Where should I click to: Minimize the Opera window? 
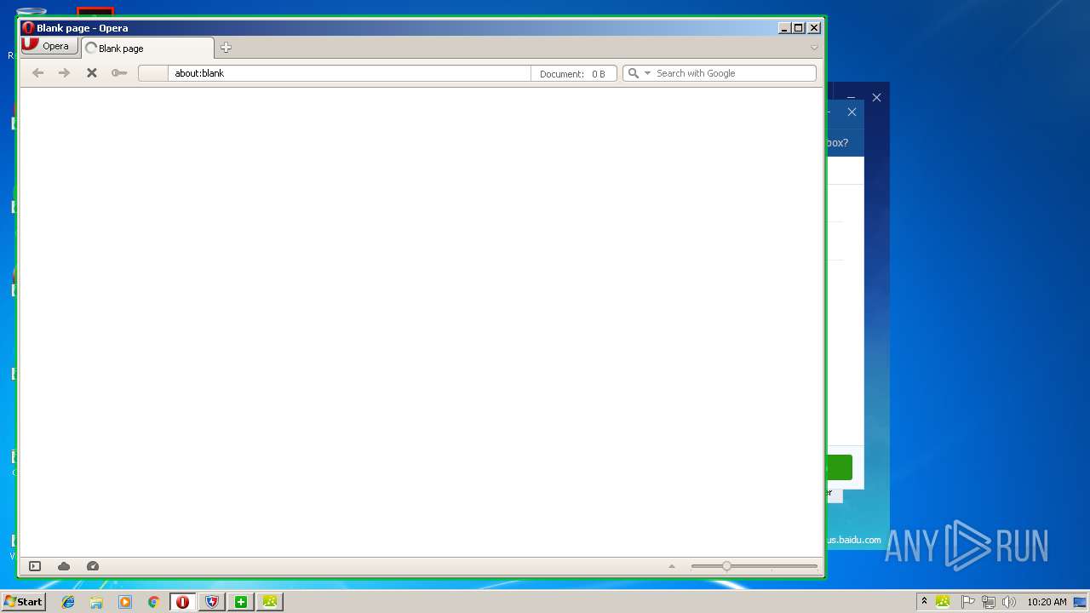(784, 28)
